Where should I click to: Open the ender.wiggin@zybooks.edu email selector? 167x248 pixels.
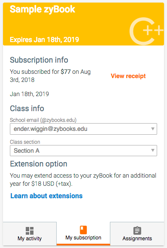pyautogui.click(x=83, y=129)
